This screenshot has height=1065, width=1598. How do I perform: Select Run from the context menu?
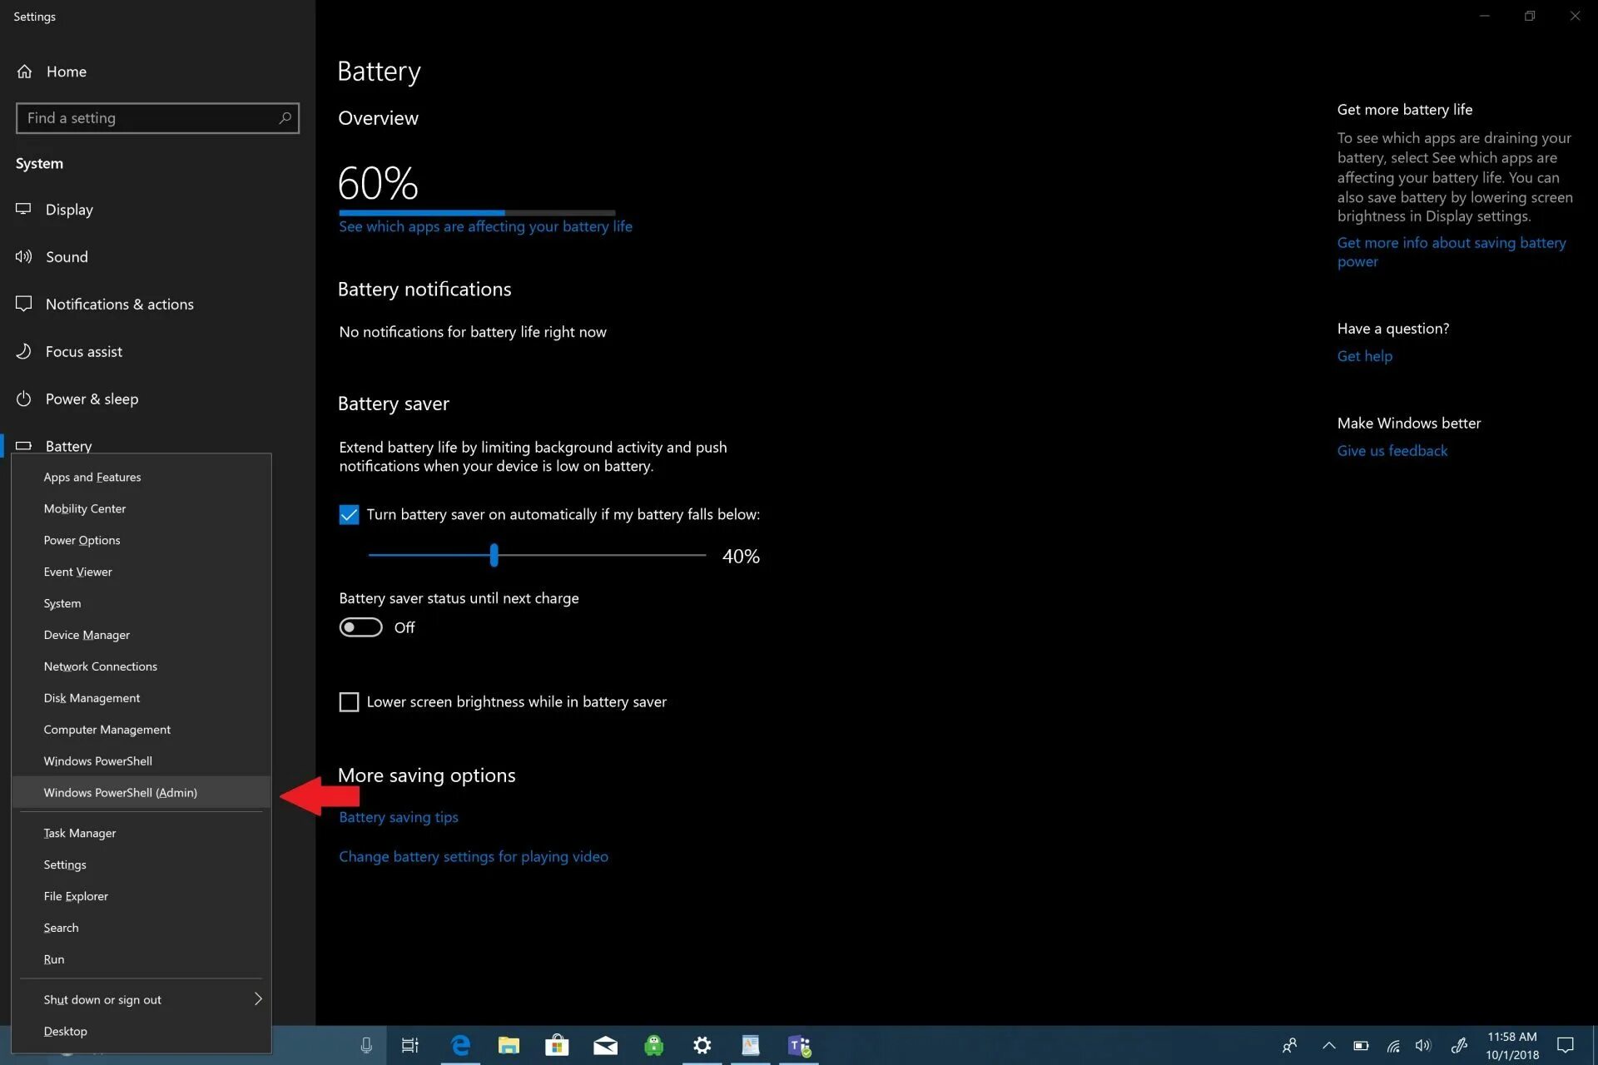53,959
